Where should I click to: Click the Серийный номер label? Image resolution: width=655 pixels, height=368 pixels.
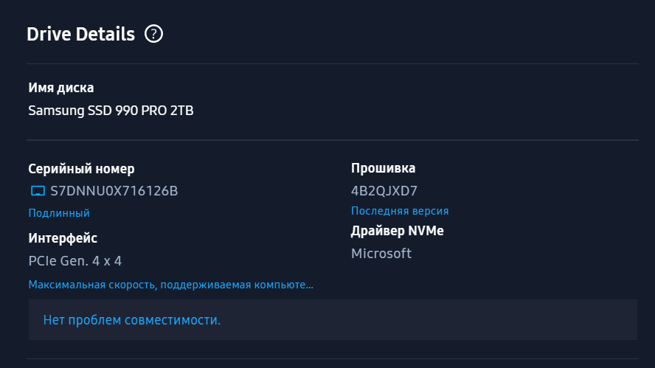pyautogui.click(x=81, y=169)
